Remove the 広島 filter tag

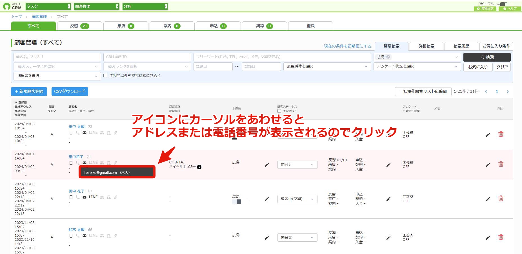pos(388,57)
